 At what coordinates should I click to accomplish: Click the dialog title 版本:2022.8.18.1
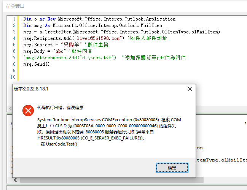(x=31, y=89)
